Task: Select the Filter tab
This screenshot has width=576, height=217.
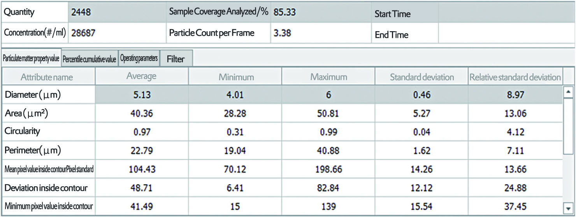Action: click(176, 59)
